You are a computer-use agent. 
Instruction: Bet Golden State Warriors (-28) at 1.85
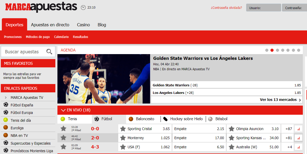pos(227,85)
